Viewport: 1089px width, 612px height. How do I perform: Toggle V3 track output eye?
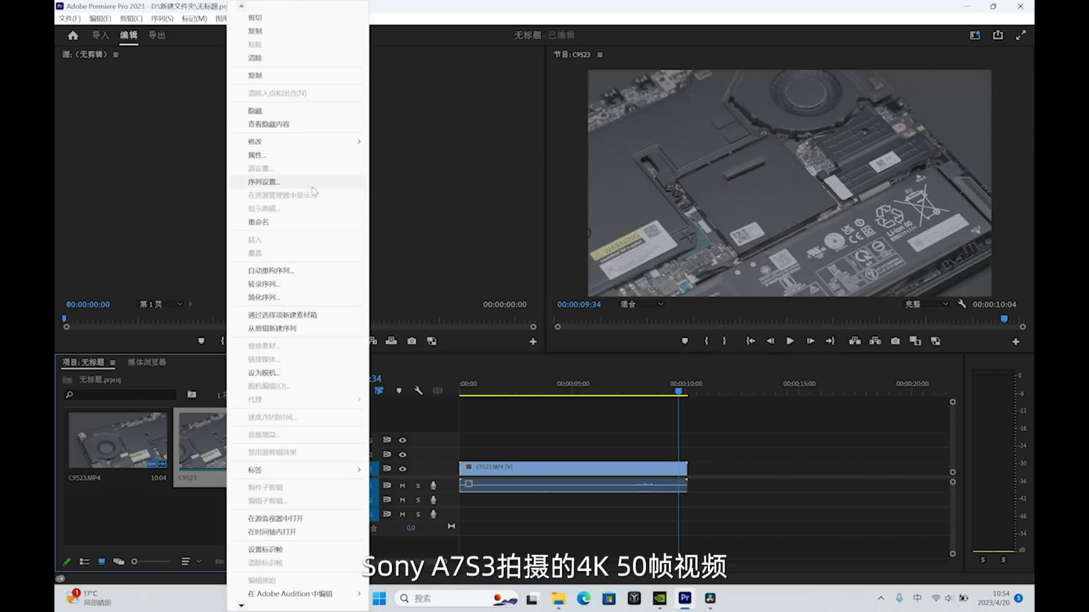[402, 440]
